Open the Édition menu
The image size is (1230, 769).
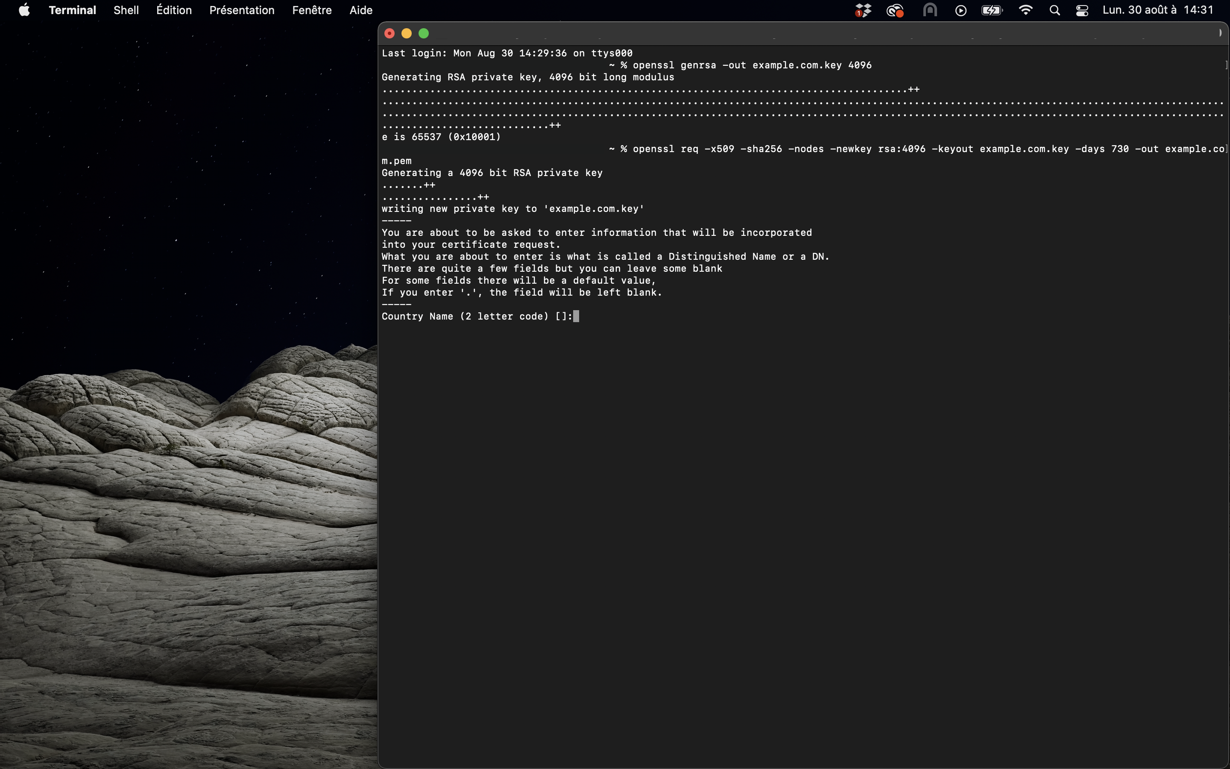pos(174,10)
